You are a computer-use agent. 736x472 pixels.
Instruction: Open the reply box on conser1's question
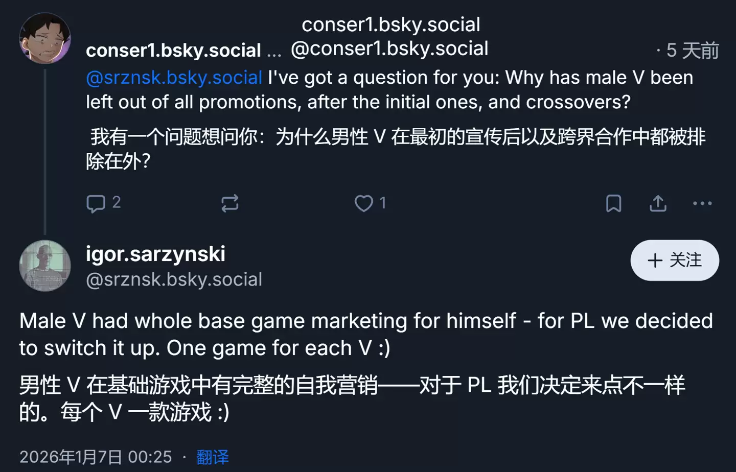(x=96, y=203)
